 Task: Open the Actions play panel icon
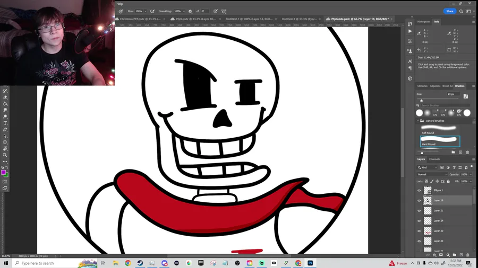[x=410, y=31]
